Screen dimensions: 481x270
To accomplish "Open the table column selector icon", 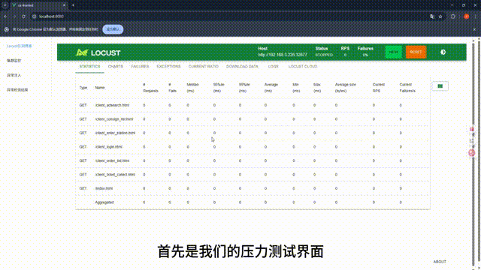I will tap(440, 86).
